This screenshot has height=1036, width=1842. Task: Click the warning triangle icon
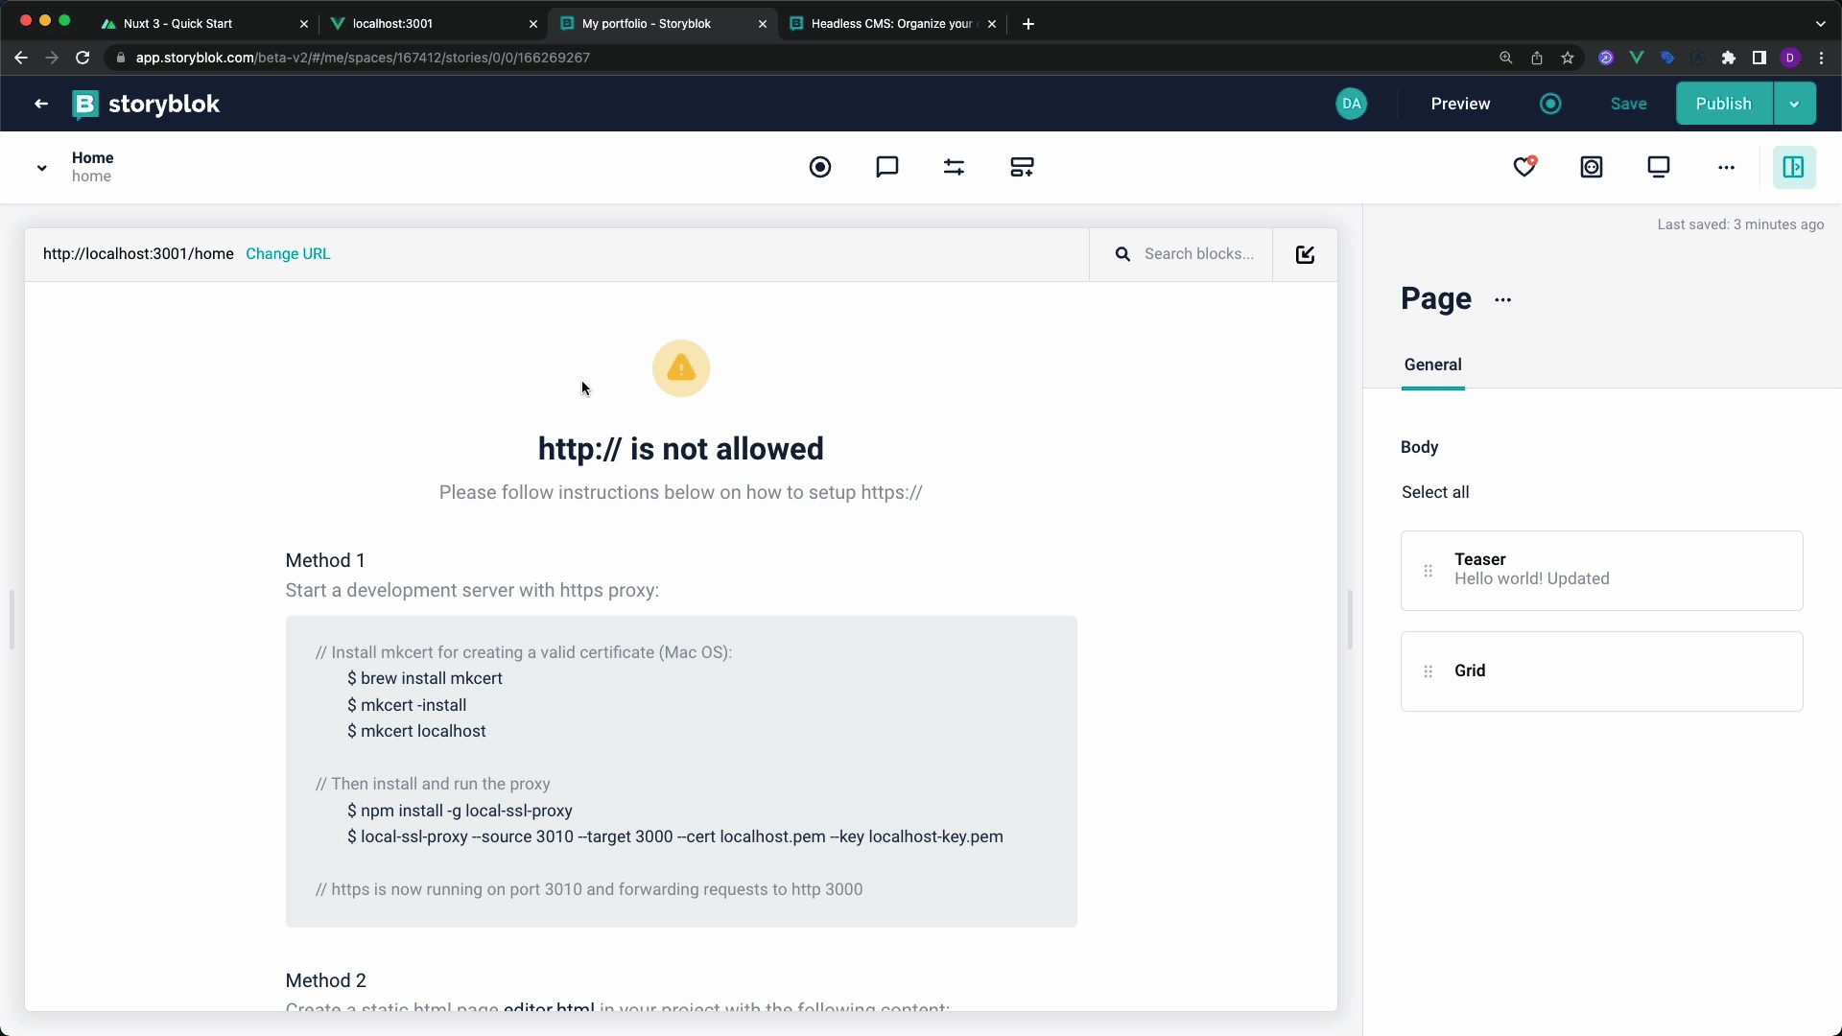tap(681, 368)
